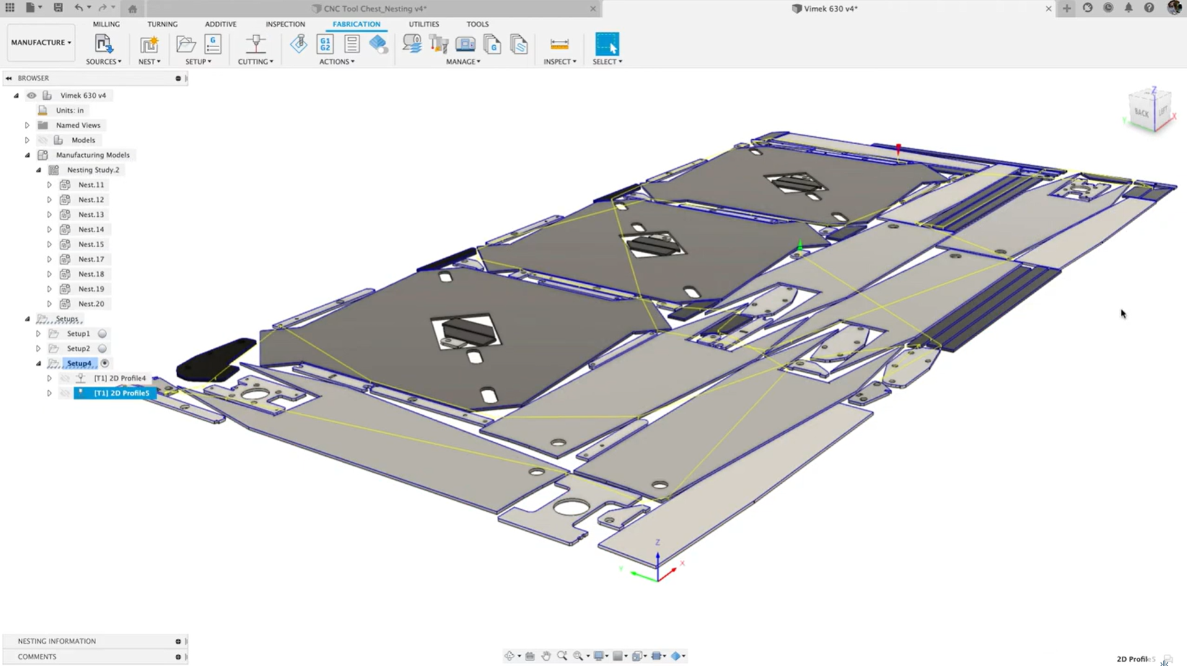The image size is (1187, 666).
Task: Click the Home icon
Action: [x=133, y=9]
